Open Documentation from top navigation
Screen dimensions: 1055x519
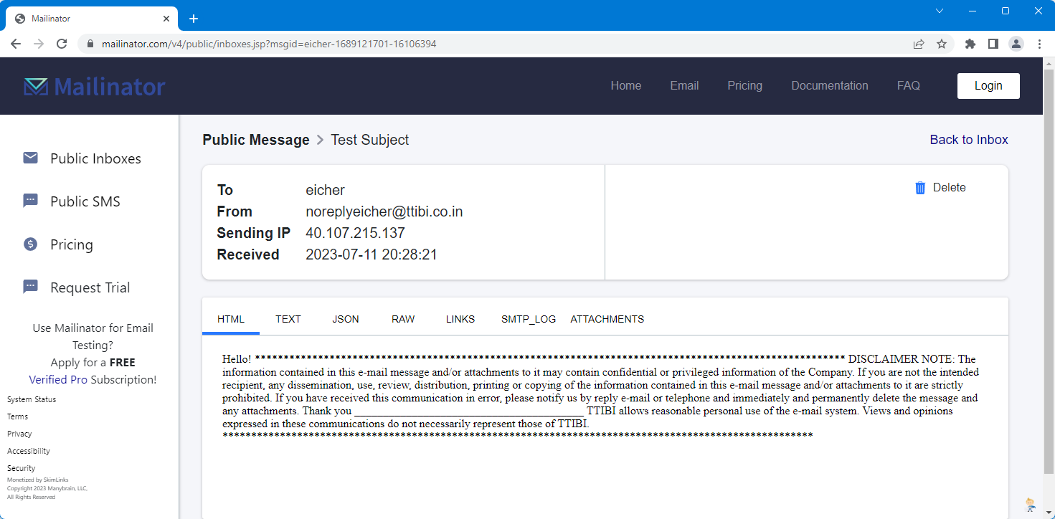[x=829, y=86]
